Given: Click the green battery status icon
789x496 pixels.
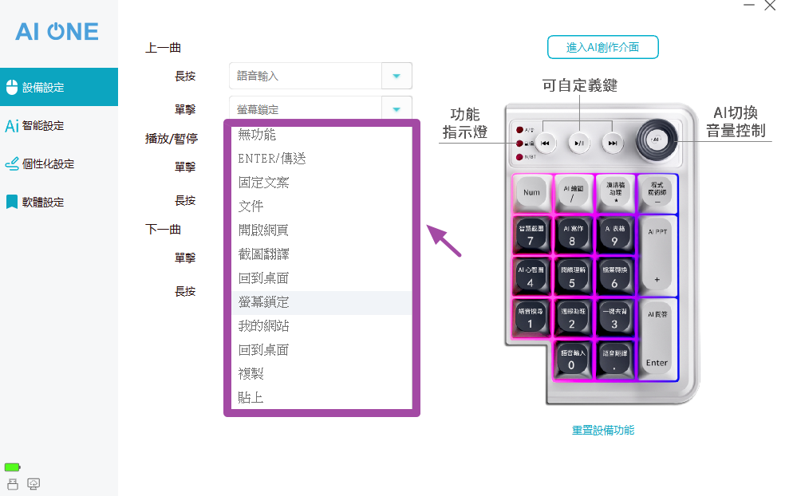Looking at the screenshot, I should click(12, 467).
